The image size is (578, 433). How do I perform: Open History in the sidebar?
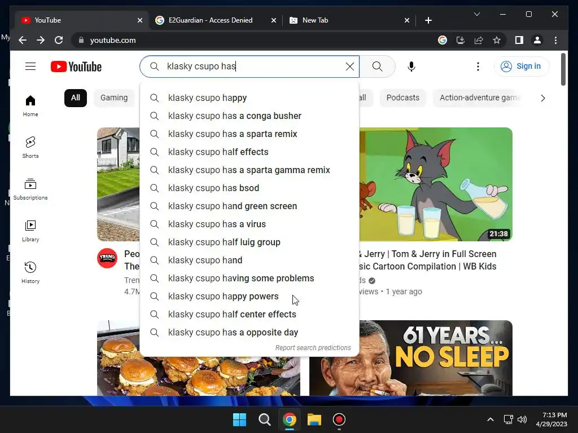30,272
